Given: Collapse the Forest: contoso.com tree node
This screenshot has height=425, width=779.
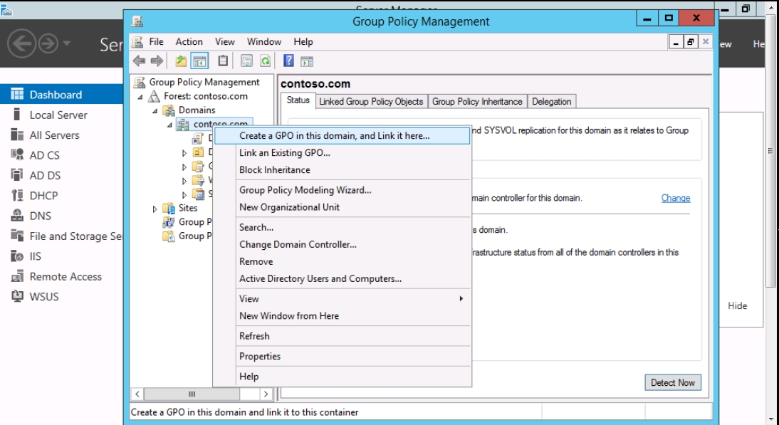Looking at the screenshot, I should (141, 97).
